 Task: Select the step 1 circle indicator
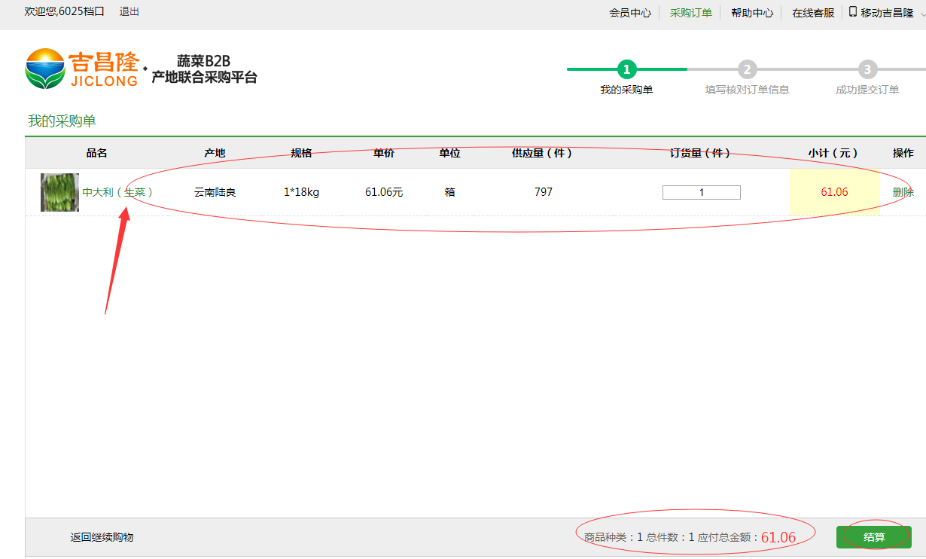[x=626, y=69]
